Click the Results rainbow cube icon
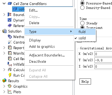 tap(4, 81)
